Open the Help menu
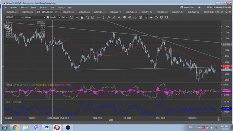Image resolution: width=233 pixels, height=131 pixels. pyautogui.click(x=70, y=7)
